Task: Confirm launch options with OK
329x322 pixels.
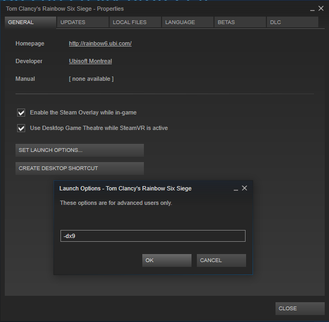Action: pyautogui.click(x=167, y=260)
